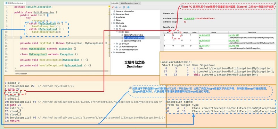Select [0] LineNumberTable in the tree
Screen dimensions: 278x129
coord(133,35)
